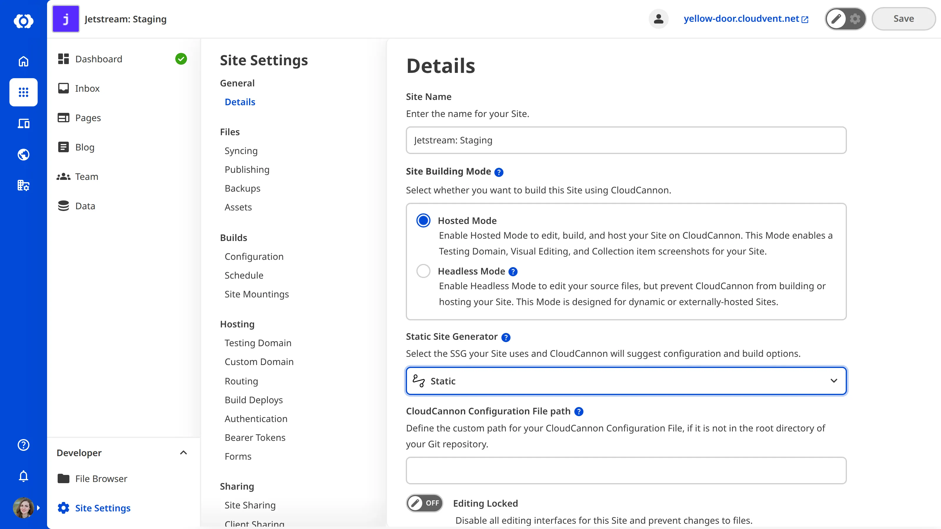The image size is (941, 529).
Task: Click the CloudCannon logo icon
Action: click(24, 21)
